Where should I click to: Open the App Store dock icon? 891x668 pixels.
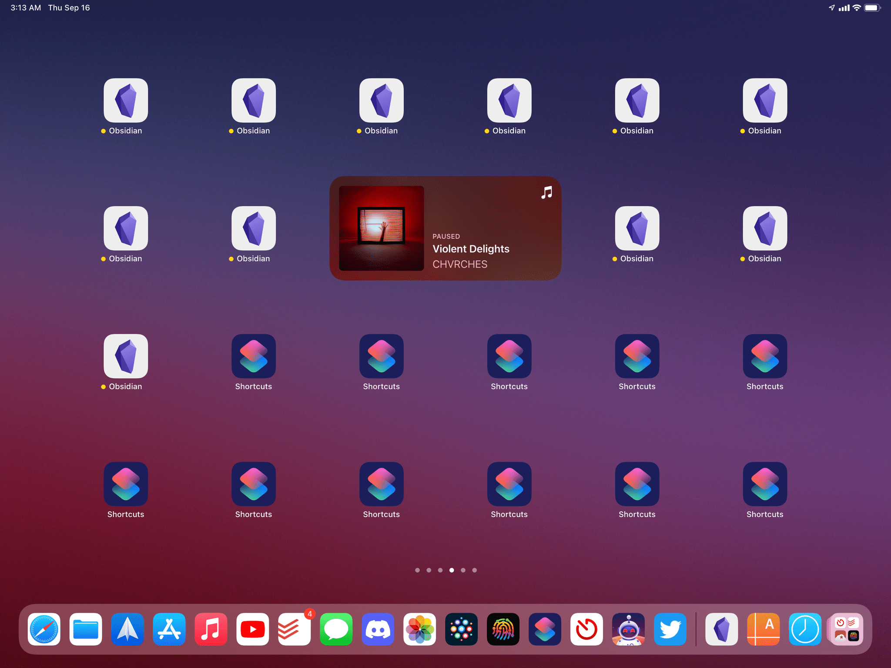tap(169, 629)
